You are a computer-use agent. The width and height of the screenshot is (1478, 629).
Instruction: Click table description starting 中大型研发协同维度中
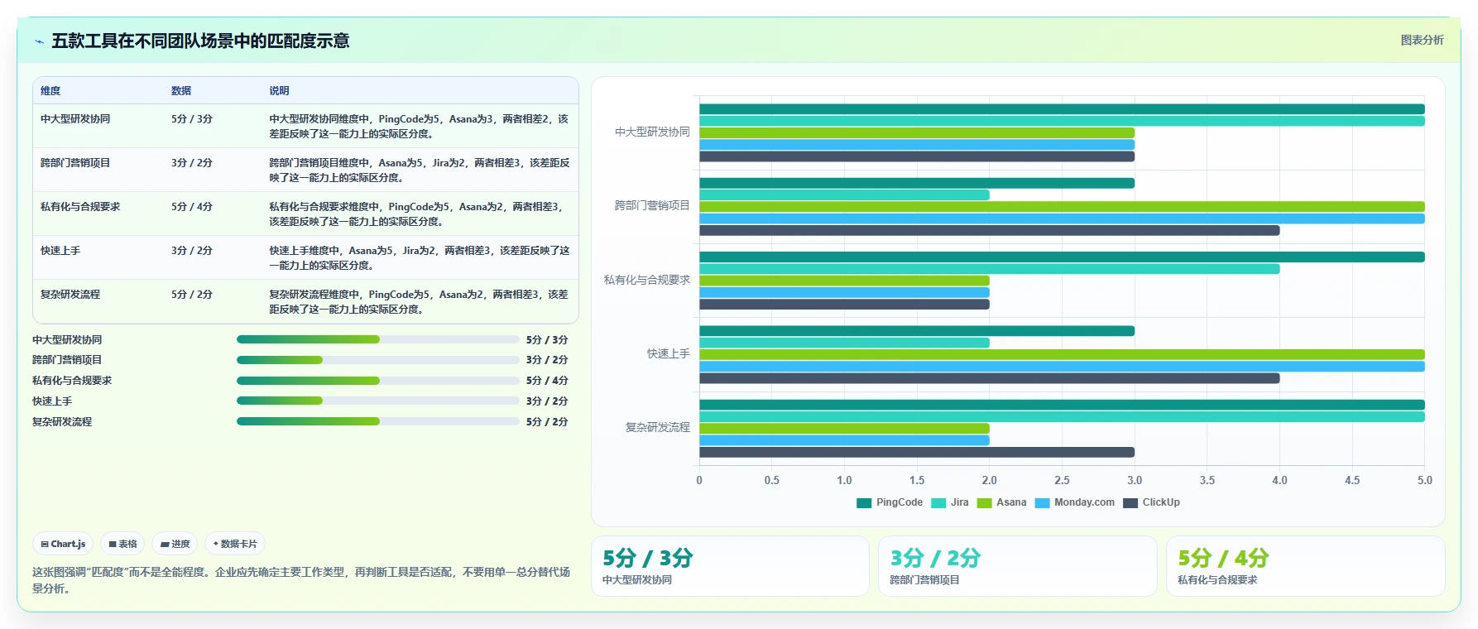(x=419, y=127)
